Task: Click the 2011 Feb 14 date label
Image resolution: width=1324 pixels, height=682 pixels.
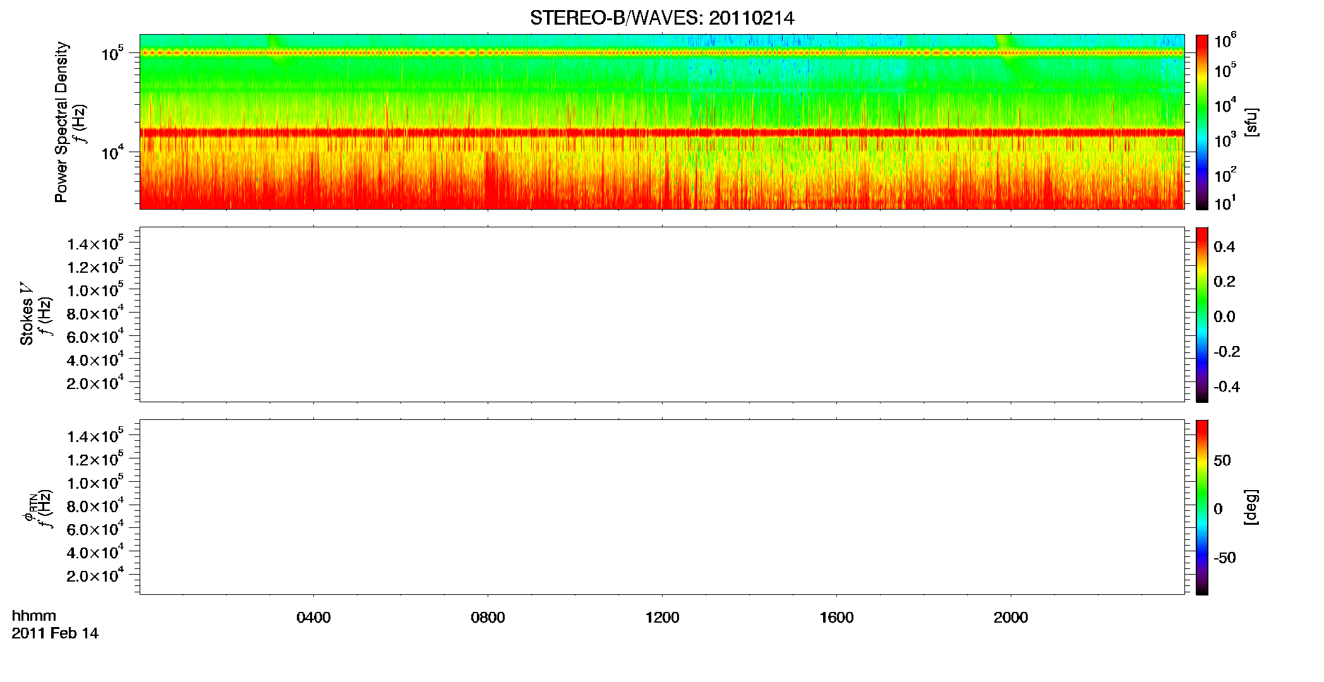Action: pyautogui.click(x=55, y=633)
